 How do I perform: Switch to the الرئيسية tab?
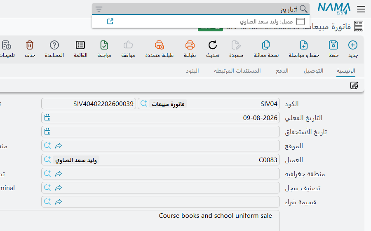point(346,71)
